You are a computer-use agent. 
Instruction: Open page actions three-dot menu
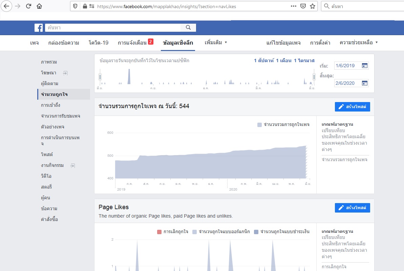tap(294, 6)
